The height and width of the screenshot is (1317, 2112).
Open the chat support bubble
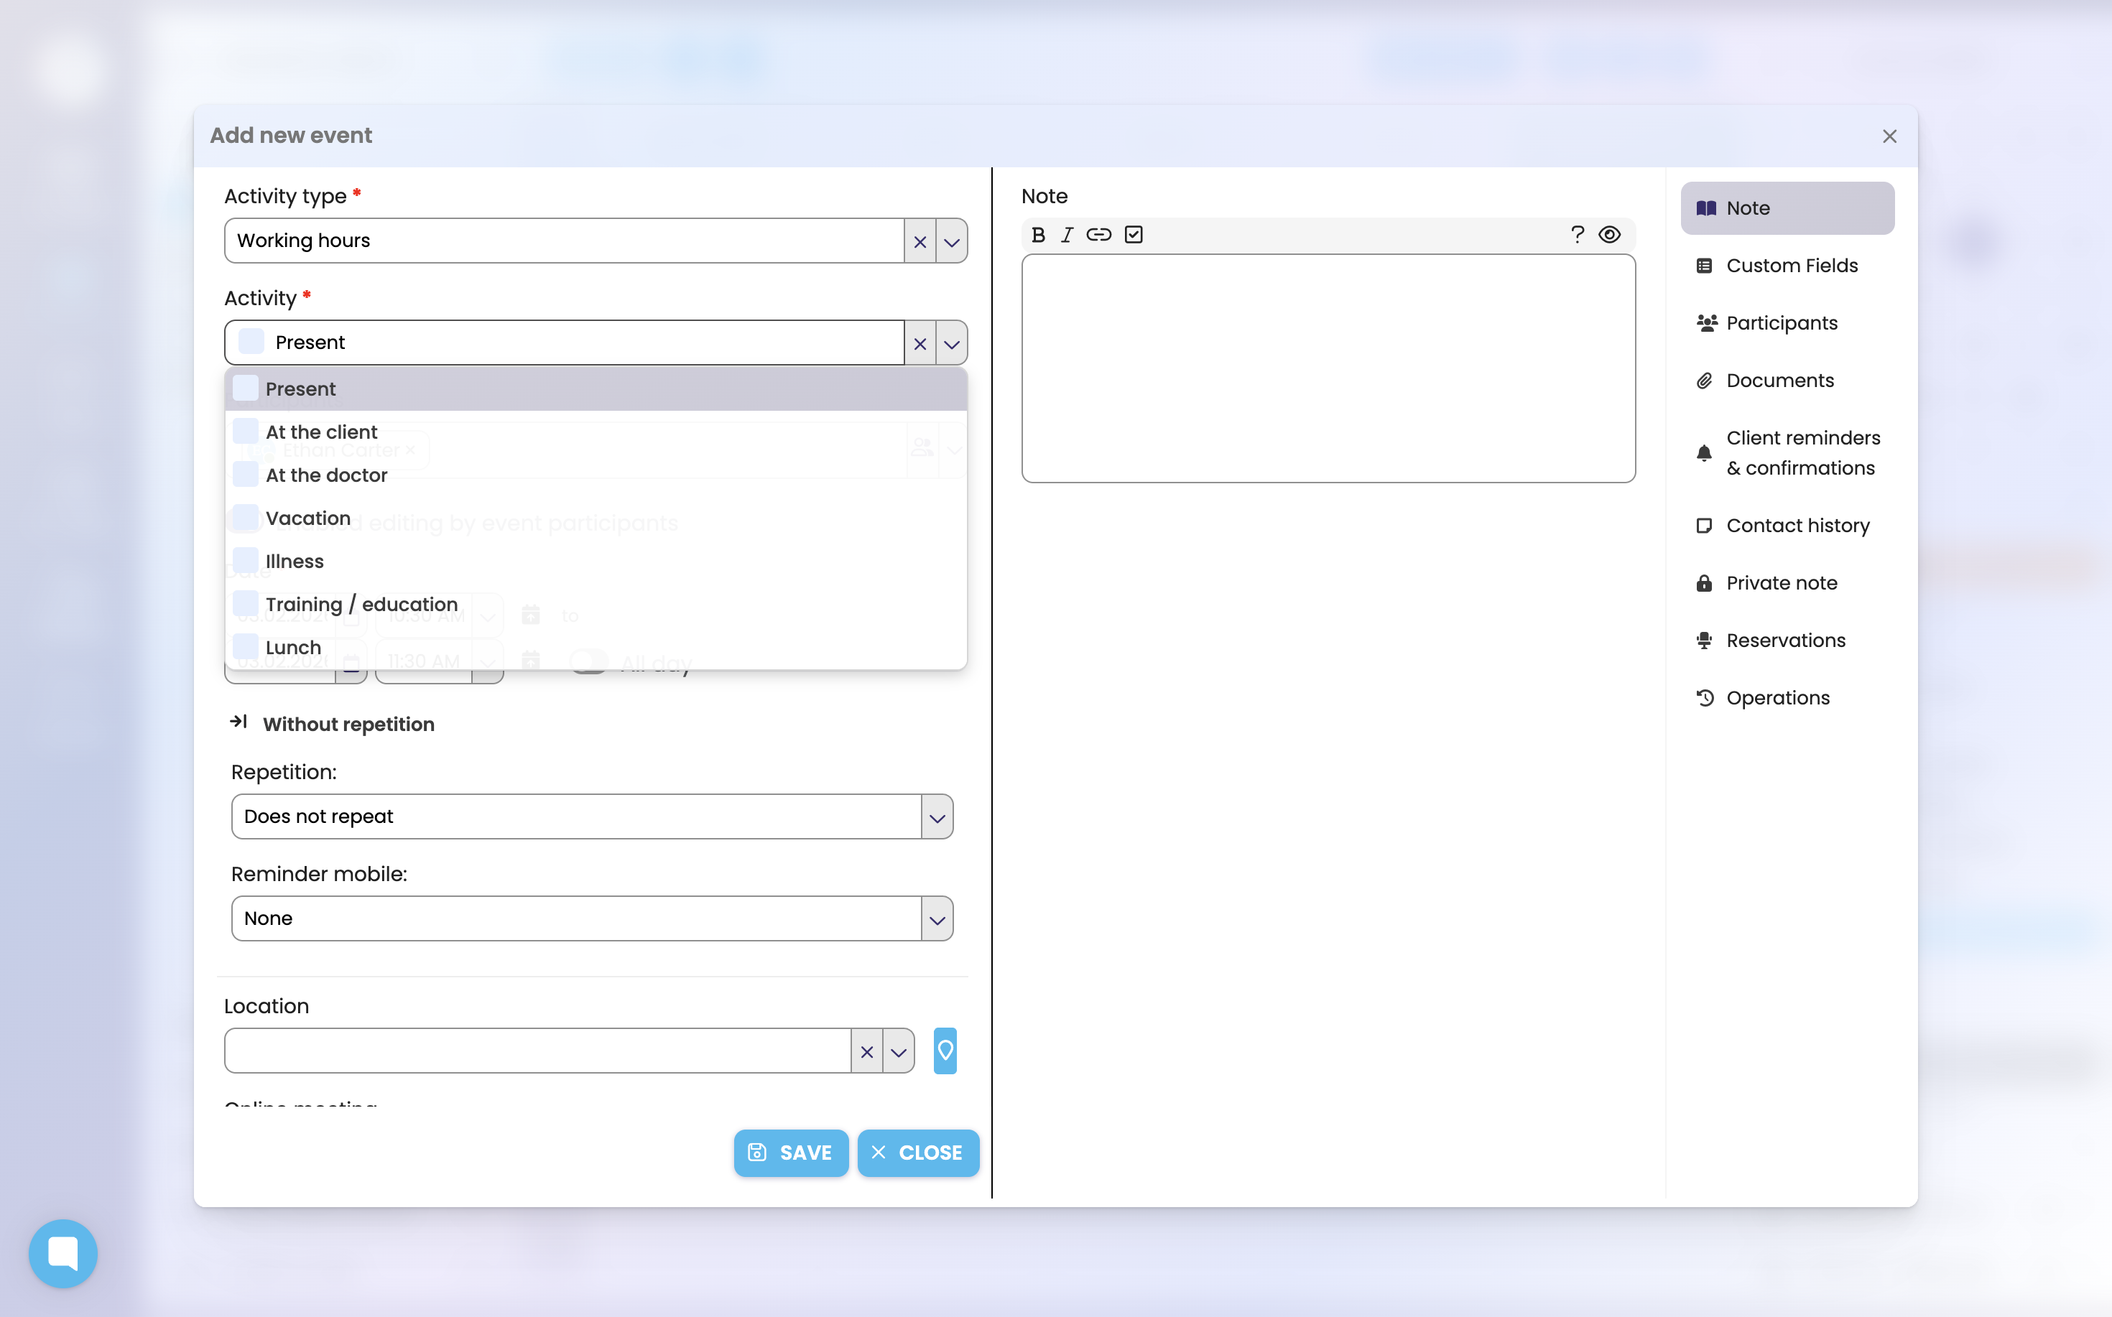click(x=62, y=1253)
